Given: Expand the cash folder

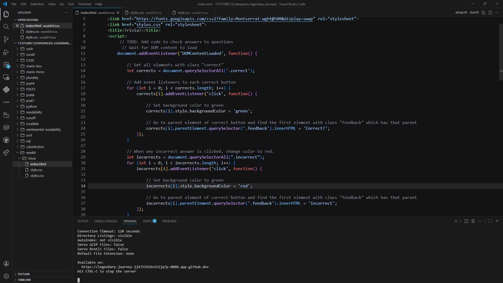Looking at the screenshot, I should (29, 49).
